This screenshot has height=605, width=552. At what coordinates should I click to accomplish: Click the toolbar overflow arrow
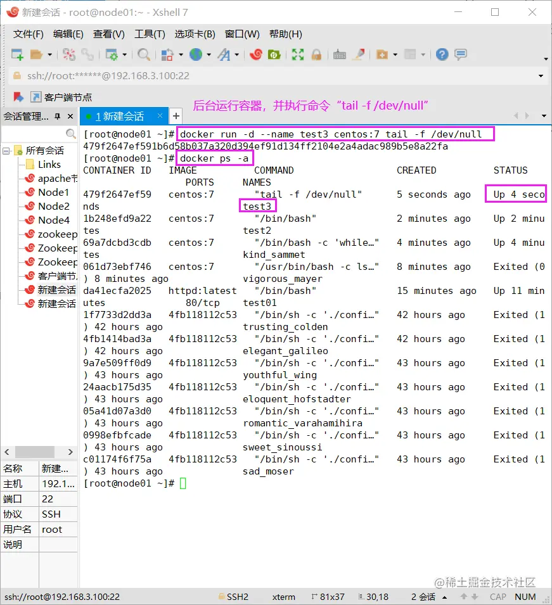pos(546,59)
